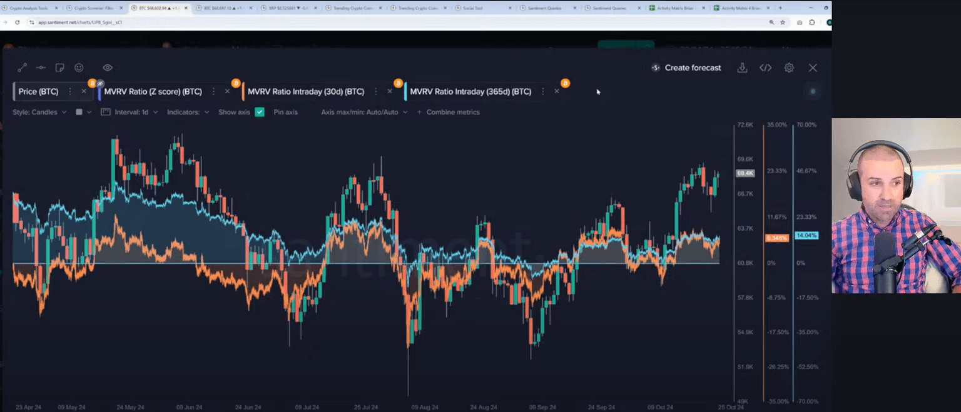Click the horizontal ray drawing tool
The image size is (961, 412).
(41, 68)
